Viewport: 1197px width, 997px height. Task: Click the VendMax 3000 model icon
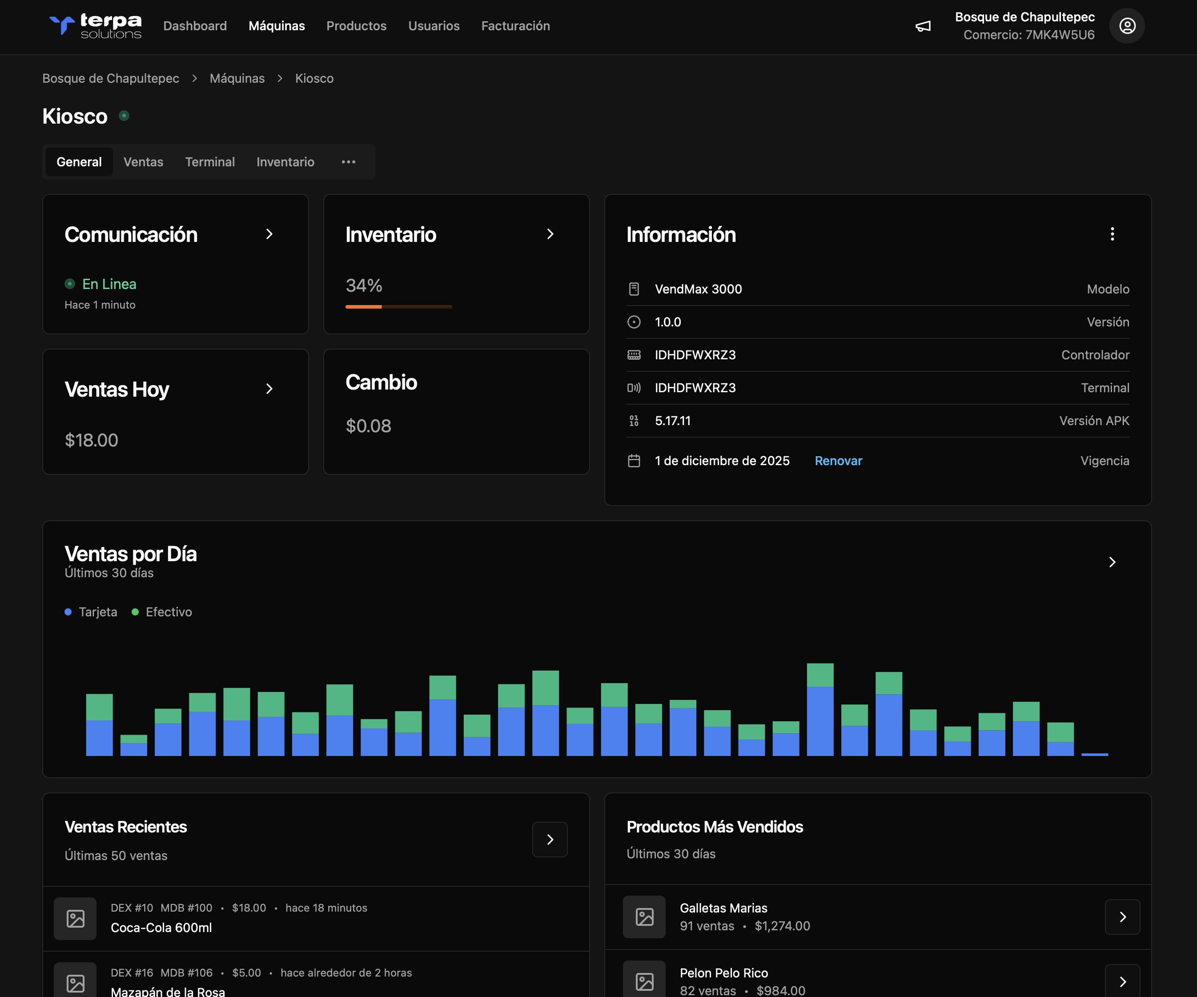click(634, 289)
